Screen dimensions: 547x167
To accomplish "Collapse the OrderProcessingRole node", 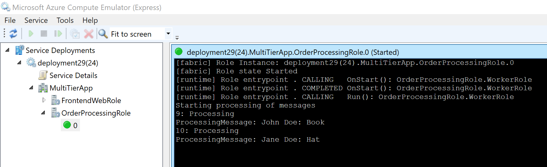I will click(43, 112).
